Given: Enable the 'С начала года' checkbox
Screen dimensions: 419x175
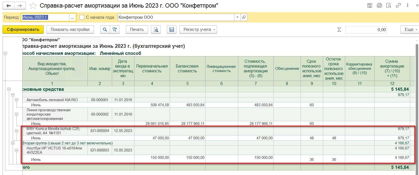Looking at the screenshot, I should point(82,17).
